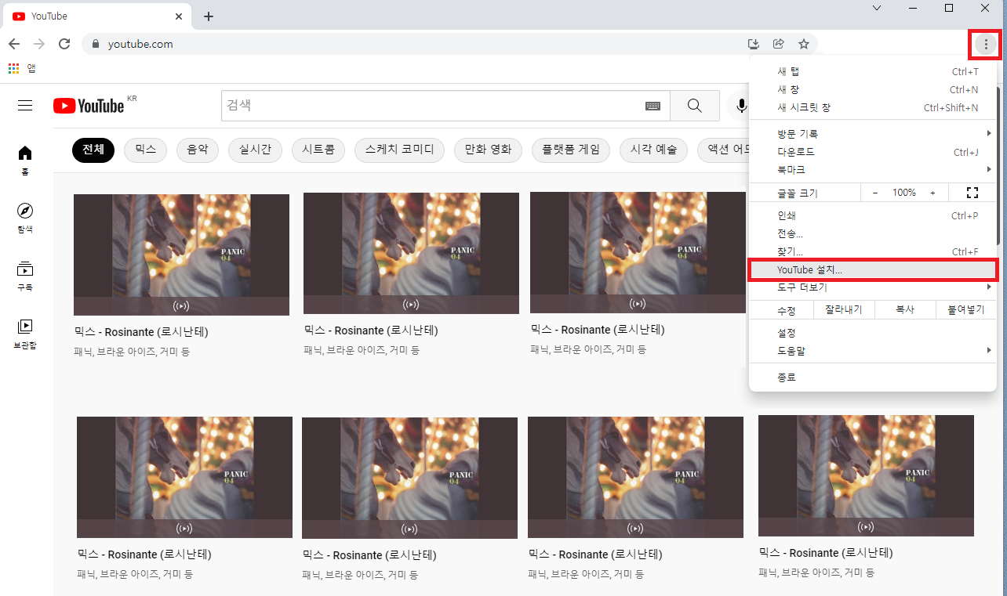Choose 인쇄 in the Chrome menu
Image resolution: width=1007 pixels, height=596 pixels.
872,215
